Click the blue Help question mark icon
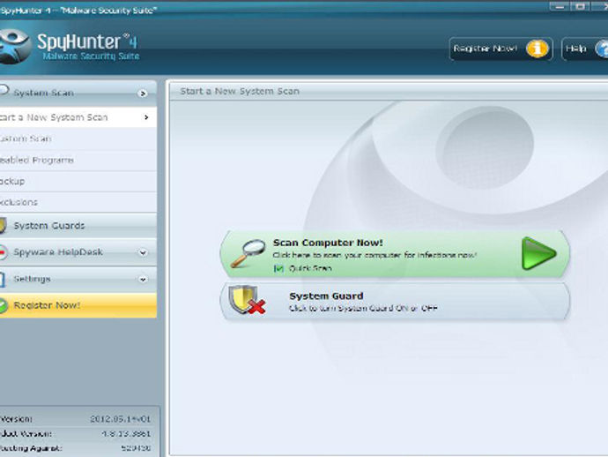The height and width of the screenshot is (457, 608). pos(602,49)
